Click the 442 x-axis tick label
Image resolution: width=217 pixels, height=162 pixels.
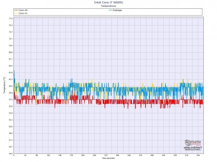pos(164,155)
